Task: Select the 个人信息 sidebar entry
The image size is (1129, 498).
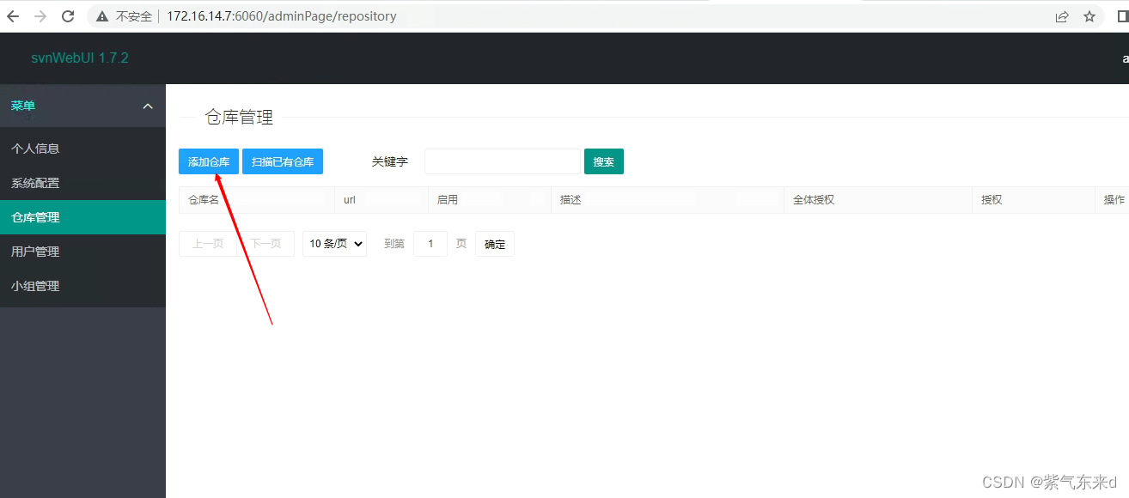Action: click(35, 148)
